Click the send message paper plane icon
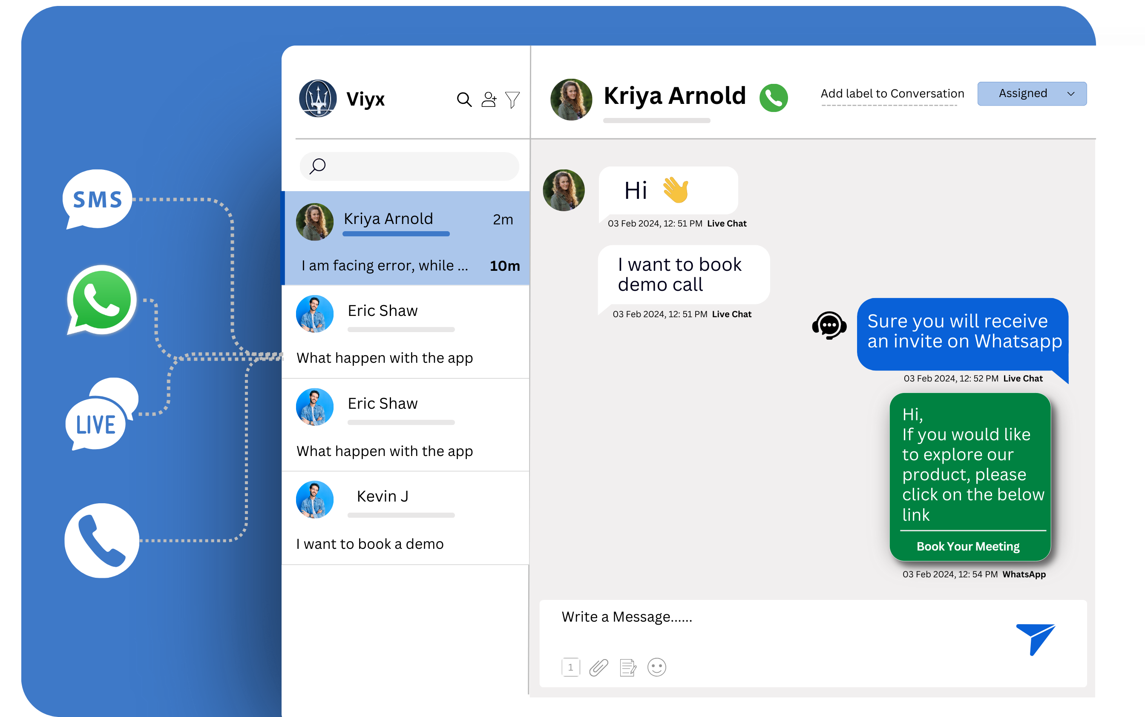The width and height of the screenshot is (1145, 717). (x=1035, y=639)
